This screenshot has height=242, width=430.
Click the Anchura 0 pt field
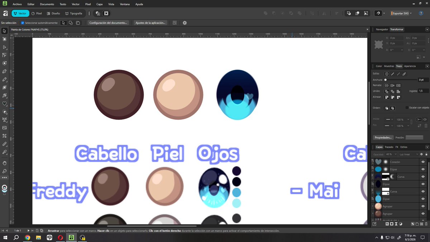click(x=423, y=80)
